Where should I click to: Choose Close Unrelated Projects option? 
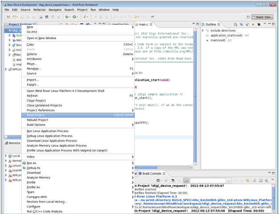pyautogui.click(x=44, y=105)
